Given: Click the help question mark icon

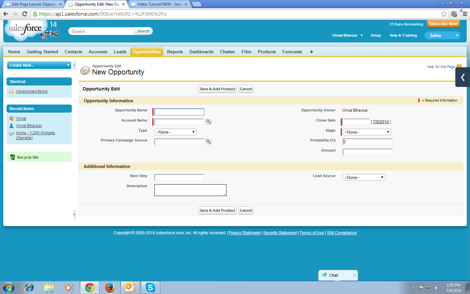Looking at the screenshot, I should (x=459, y=66).
